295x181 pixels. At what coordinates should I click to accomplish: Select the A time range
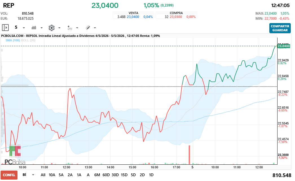click(x=88, y=175)
